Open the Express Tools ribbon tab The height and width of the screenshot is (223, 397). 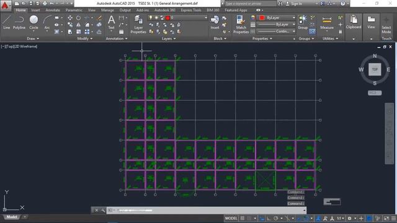pyautogui.click(x=191, y=10)
